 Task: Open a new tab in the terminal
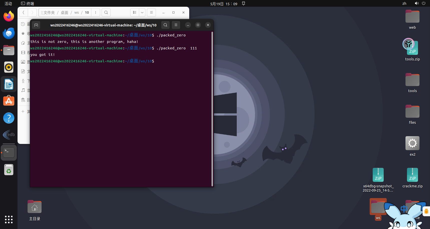tap(36, 25)
